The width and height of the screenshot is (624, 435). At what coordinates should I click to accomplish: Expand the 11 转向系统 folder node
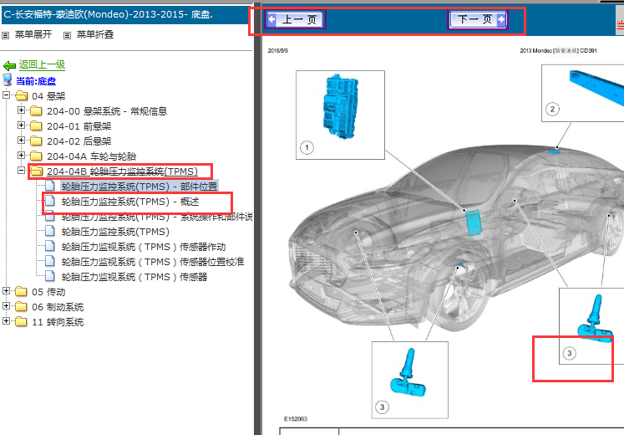7,320
